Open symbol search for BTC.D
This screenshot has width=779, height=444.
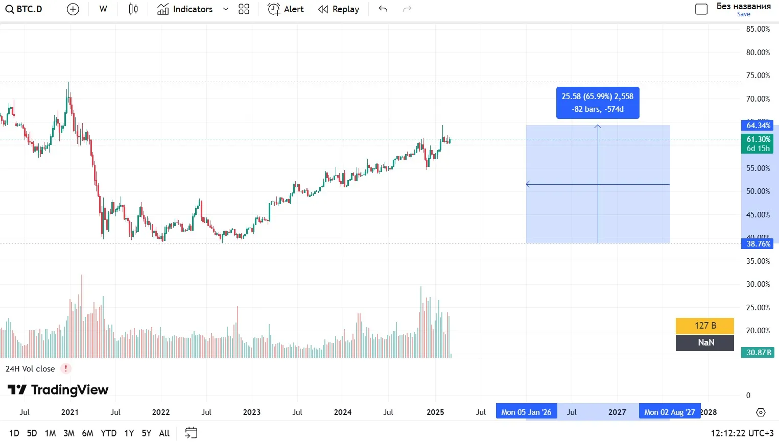tap(24, 9)
